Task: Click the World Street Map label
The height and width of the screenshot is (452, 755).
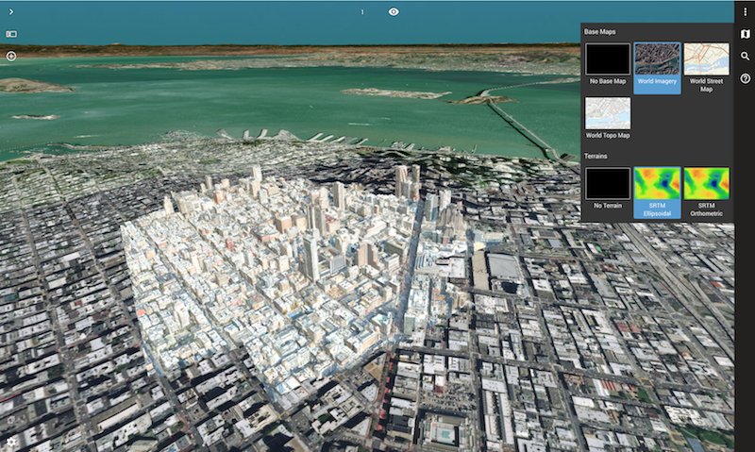Action: point(706,85)
